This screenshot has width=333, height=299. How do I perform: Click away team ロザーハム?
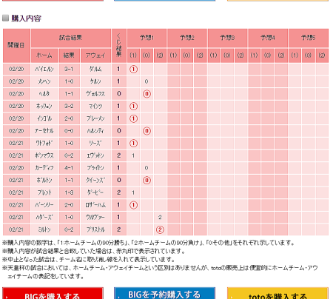[x=95, y=205]
